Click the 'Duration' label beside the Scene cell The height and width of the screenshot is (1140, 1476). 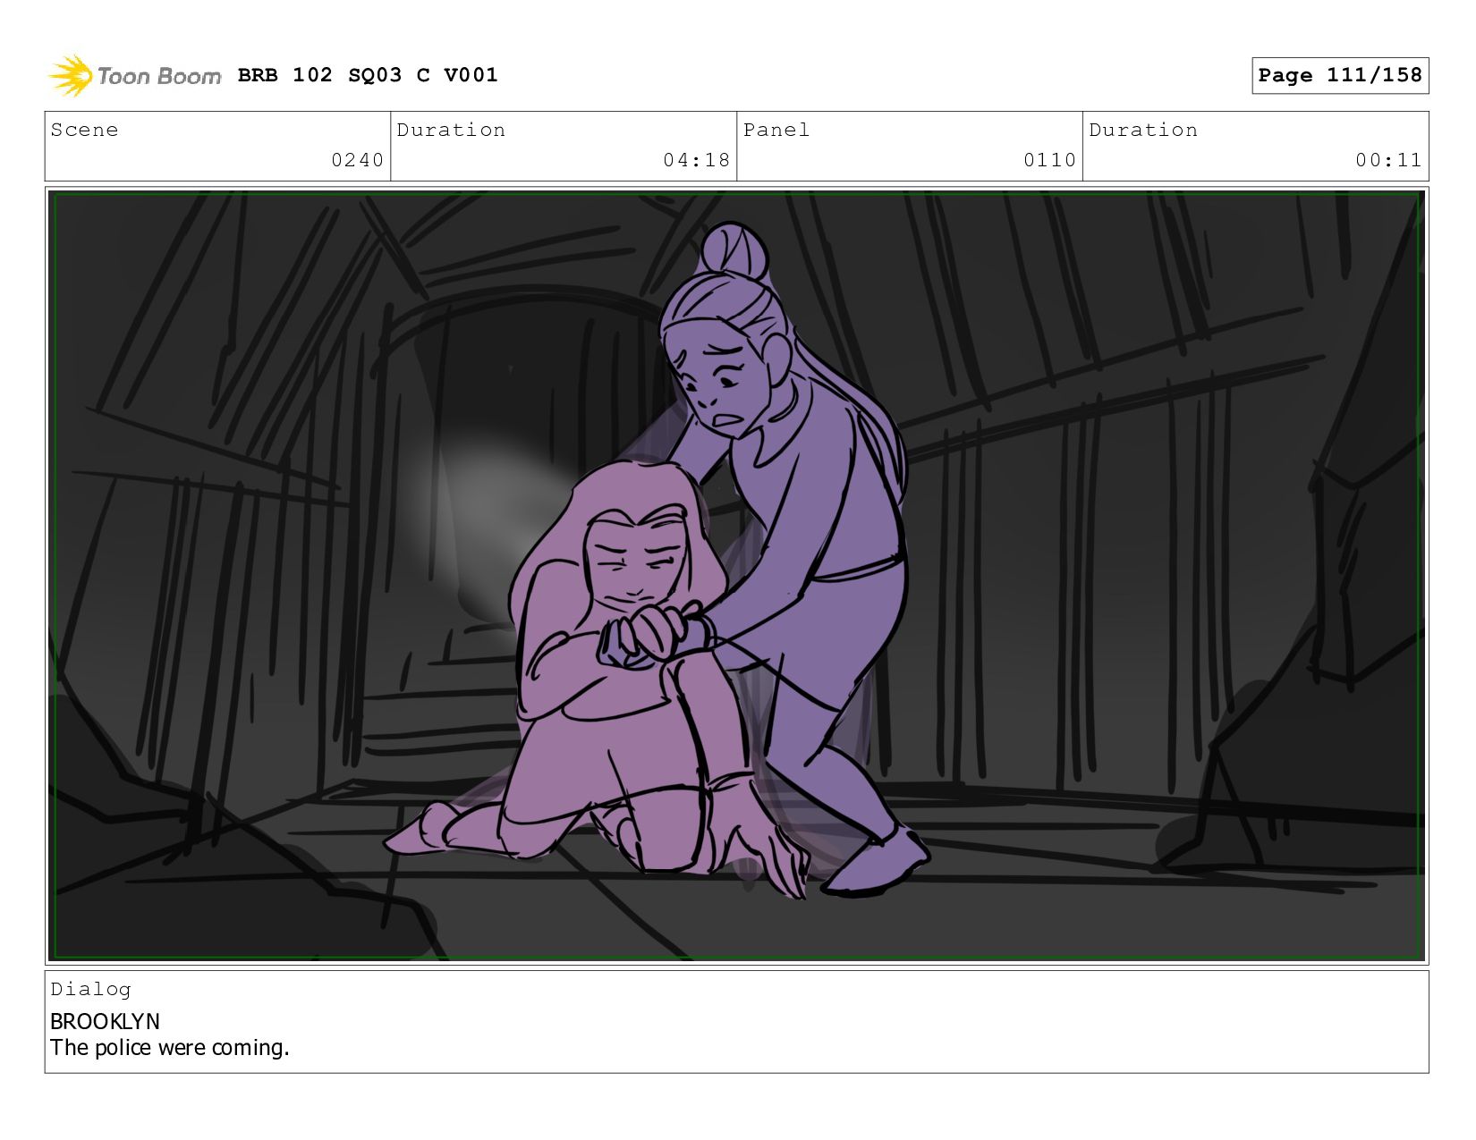click(451, 131)
